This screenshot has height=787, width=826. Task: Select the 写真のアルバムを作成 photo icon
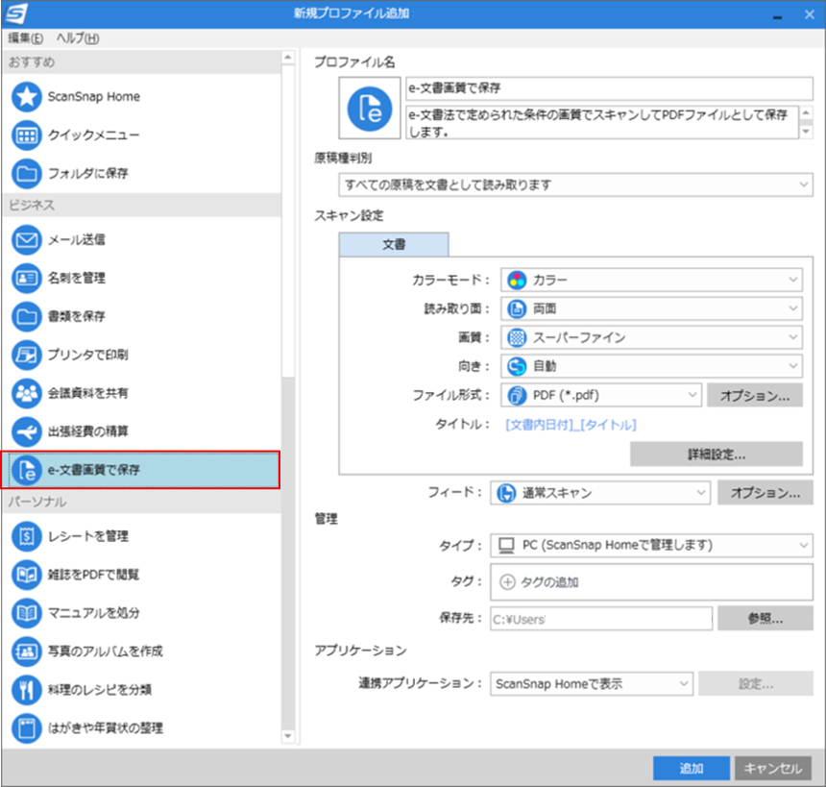pyautogui.click(x=26, y=652)
